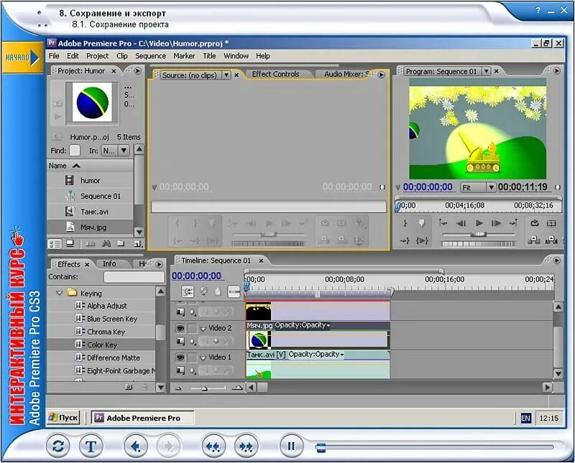Click the НАЧАЛО button in course sidebar
The image size is (575, 463).
tap(22, 57)
